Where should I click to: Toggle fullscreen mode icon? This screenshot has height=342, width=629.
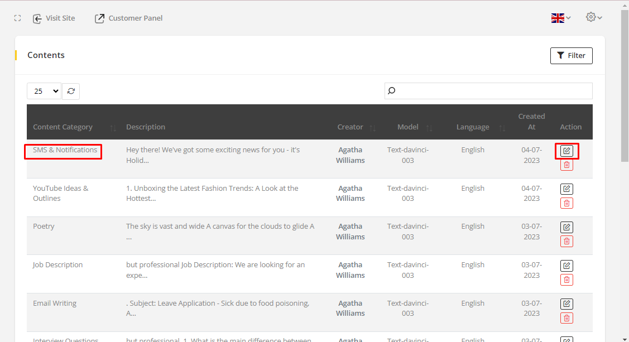(18, 18)
